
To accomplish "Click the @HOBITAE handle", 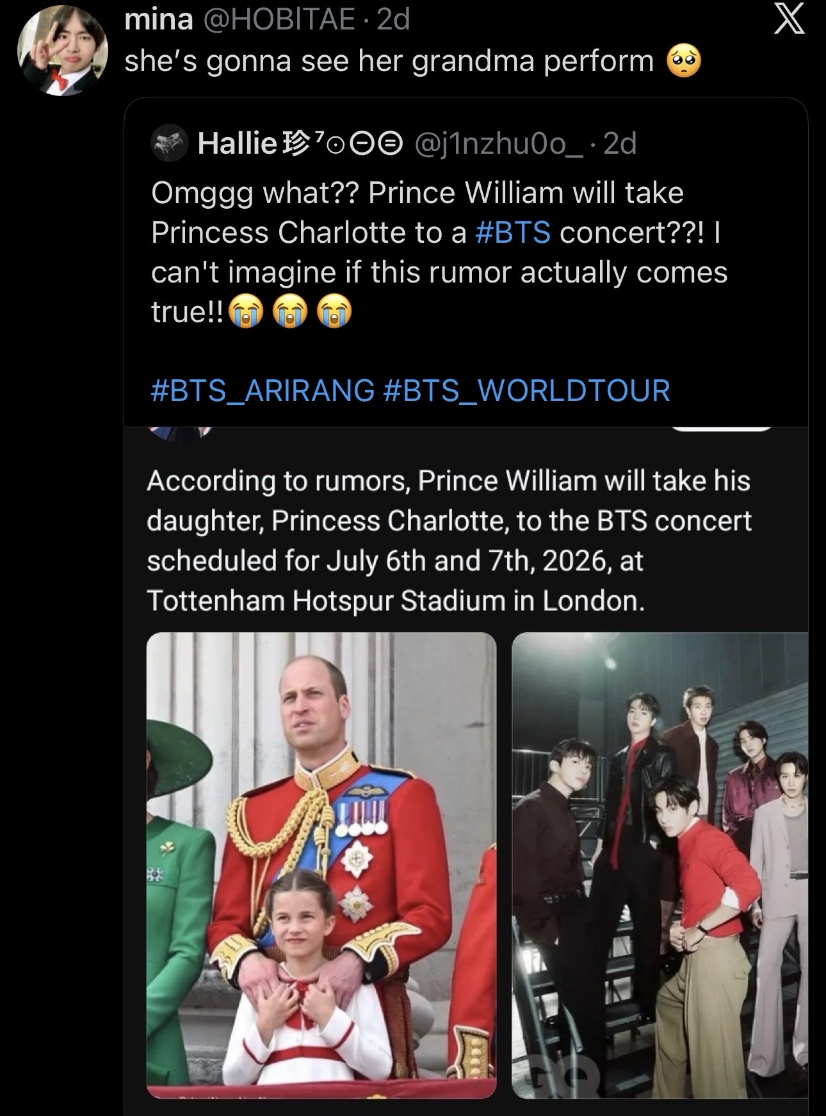I will 280,20.
